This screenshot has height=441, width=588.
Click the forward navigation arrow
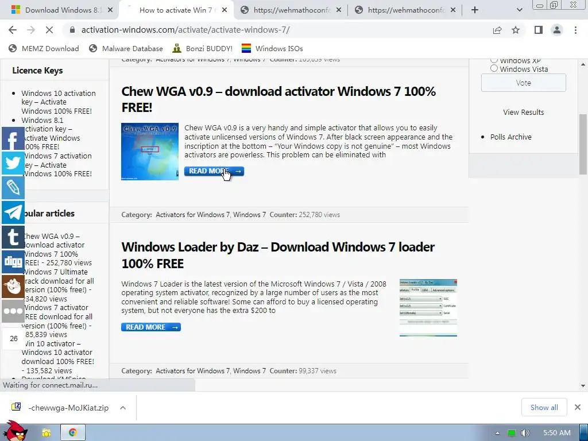tap(31, 30)
